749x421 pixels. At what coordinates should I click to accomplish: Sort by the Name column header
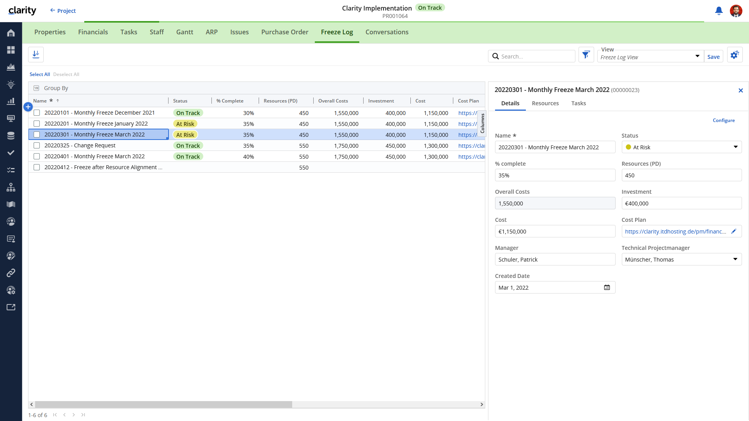[x=40, y=101]
